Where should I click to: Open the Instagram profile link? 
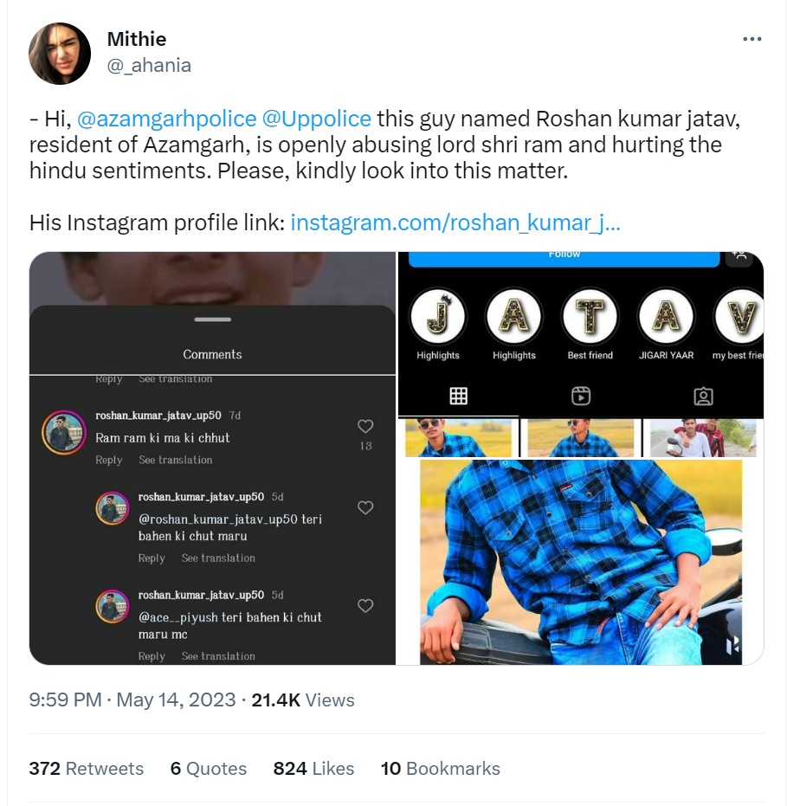tap(455, 222)
